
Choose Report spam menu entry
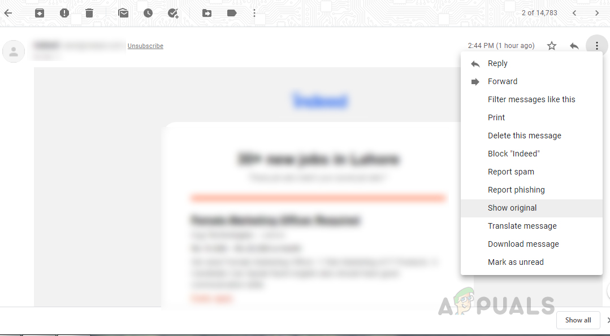click(531, 172)
